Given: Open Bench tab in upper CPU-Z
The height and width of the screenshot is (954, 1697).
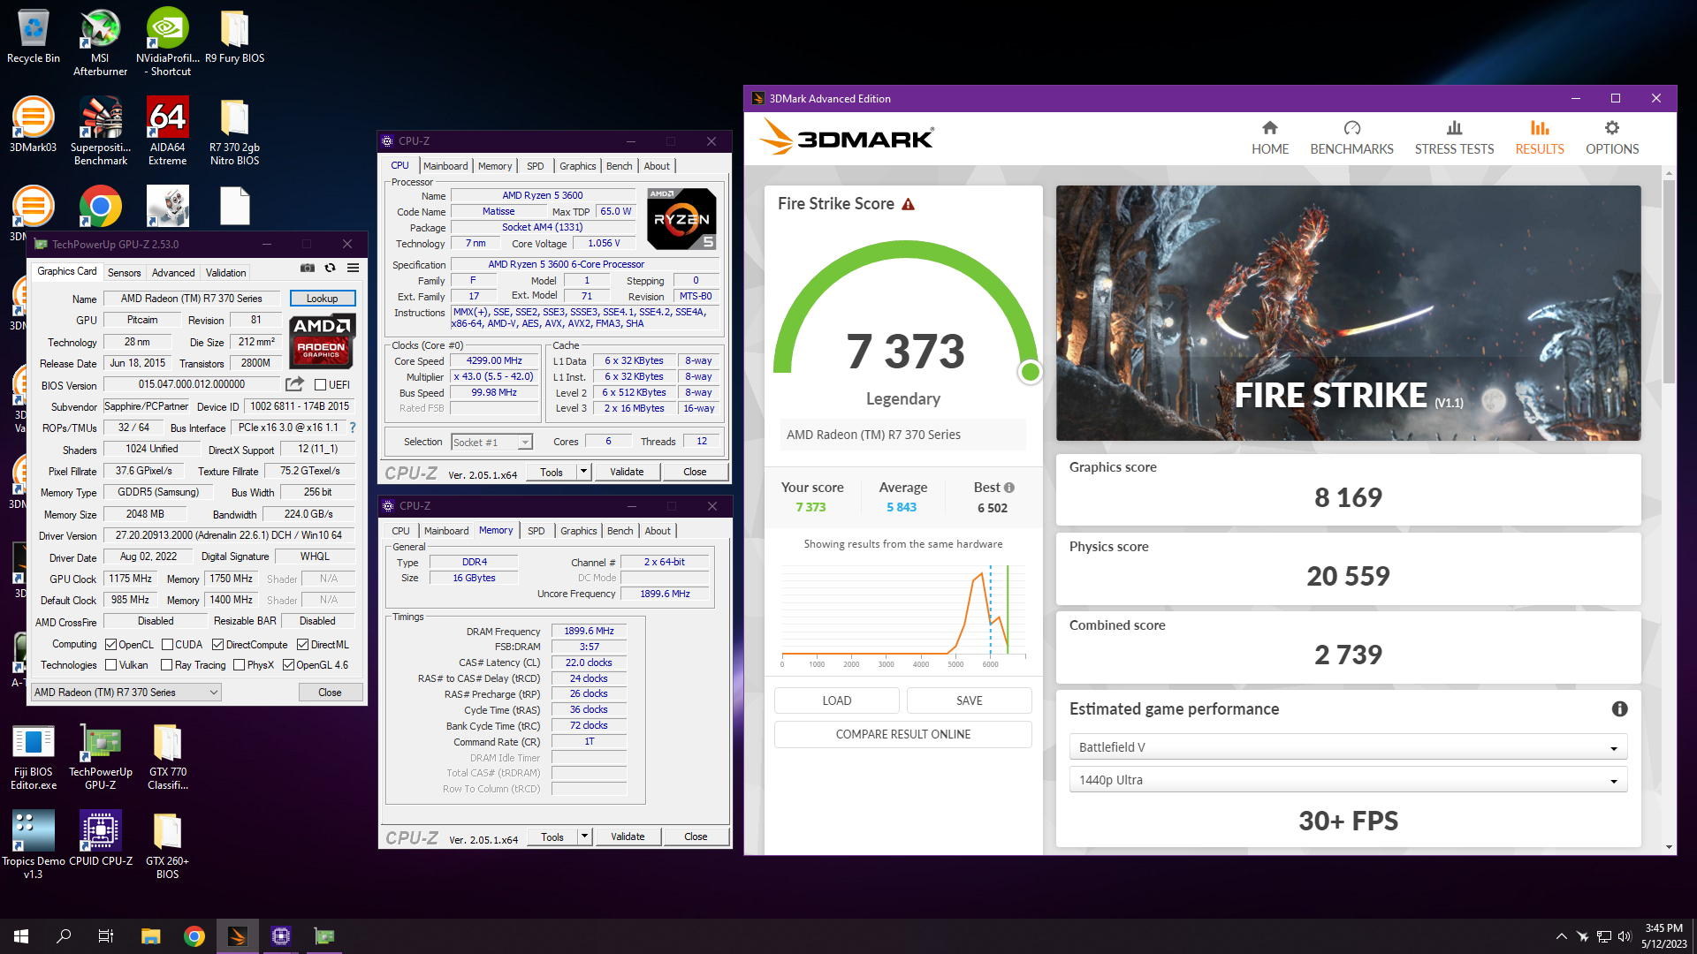Looking at the screenshot, I should [x=619, y=166].
